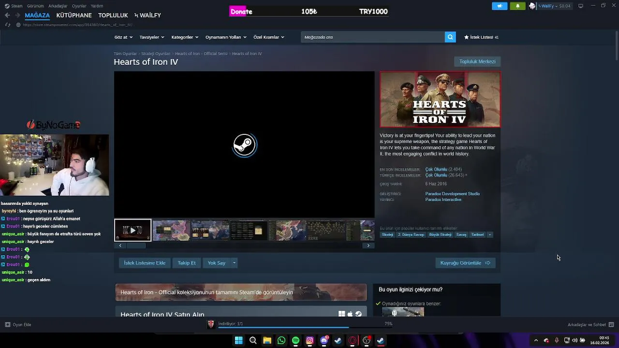This screenshot has width=619, height=348.
Task: Open the Oyunlar menu
Action: (79, 6)
